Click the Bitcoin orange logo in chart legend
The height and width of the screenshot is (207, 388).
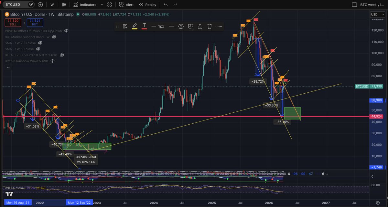[x=8, y=15]
